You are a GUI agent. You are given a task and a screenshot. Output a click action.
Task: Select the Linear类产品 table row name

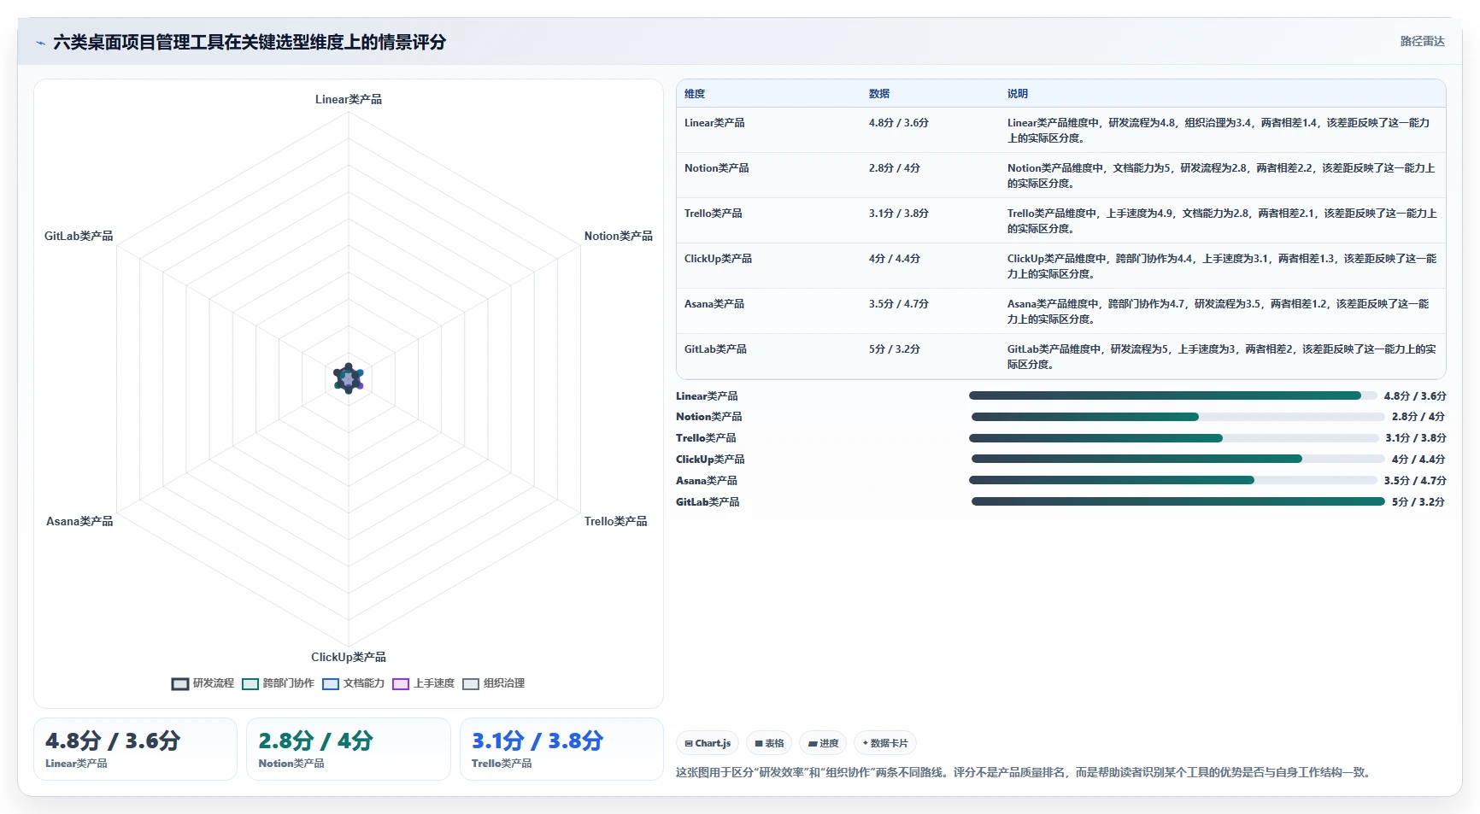tap(714, 123)
